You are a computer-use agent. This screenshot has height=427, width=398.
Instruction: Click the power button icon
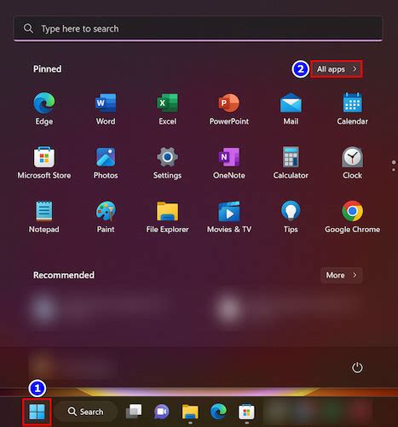pos(357,367)
